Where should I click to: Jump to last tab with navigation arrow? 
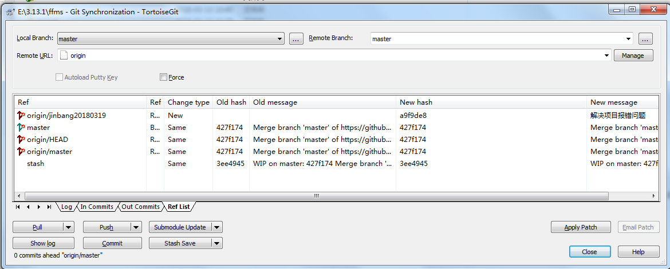(49, 207)
